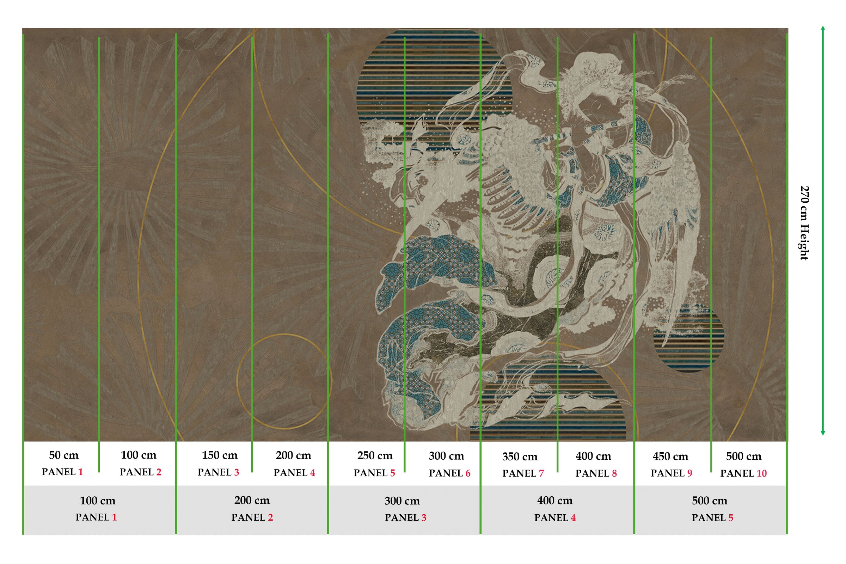This screenshot has width=846, height=564.
Task: Click the 270 cm Height label
Action: pos(805,223)
